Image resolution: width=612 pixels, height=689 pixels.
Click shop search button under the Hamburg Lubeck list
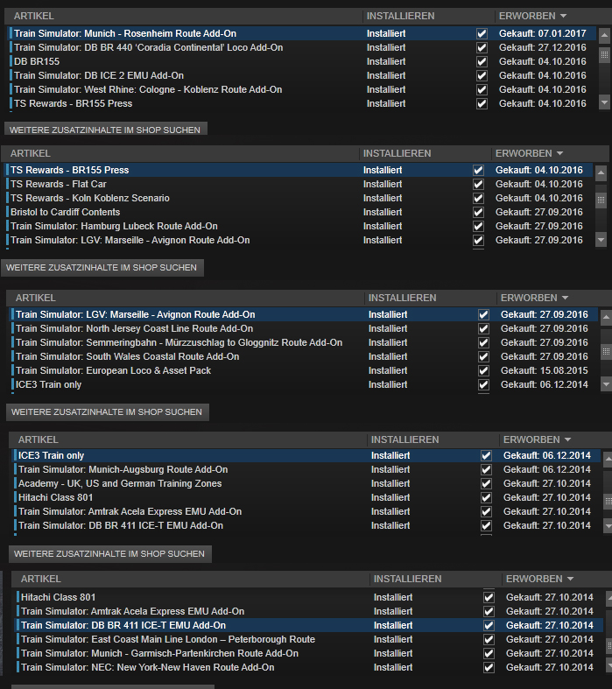tap(102, 268)
